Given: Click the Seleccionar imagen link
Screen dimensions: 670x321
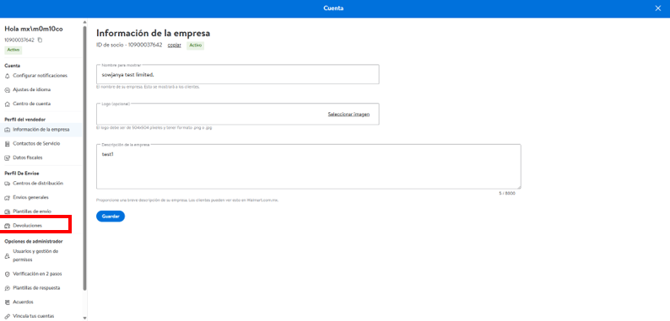Looking at the screenshot, I should 349,114.
